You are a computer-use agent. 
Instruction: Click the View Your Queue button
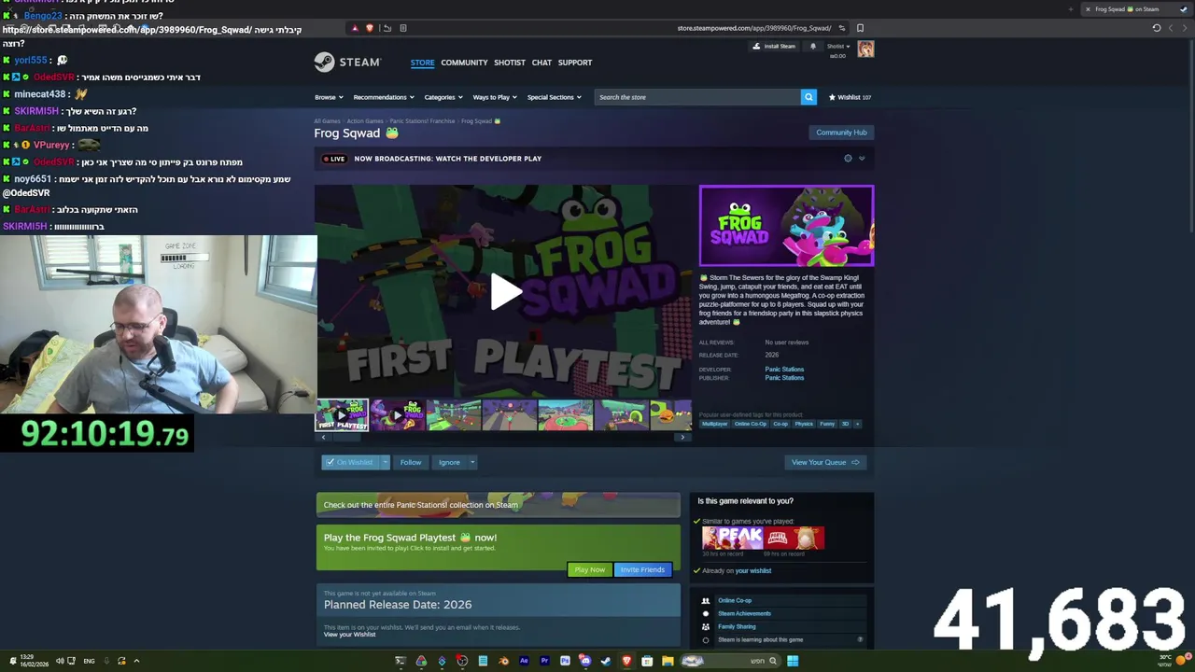[825, 462]
